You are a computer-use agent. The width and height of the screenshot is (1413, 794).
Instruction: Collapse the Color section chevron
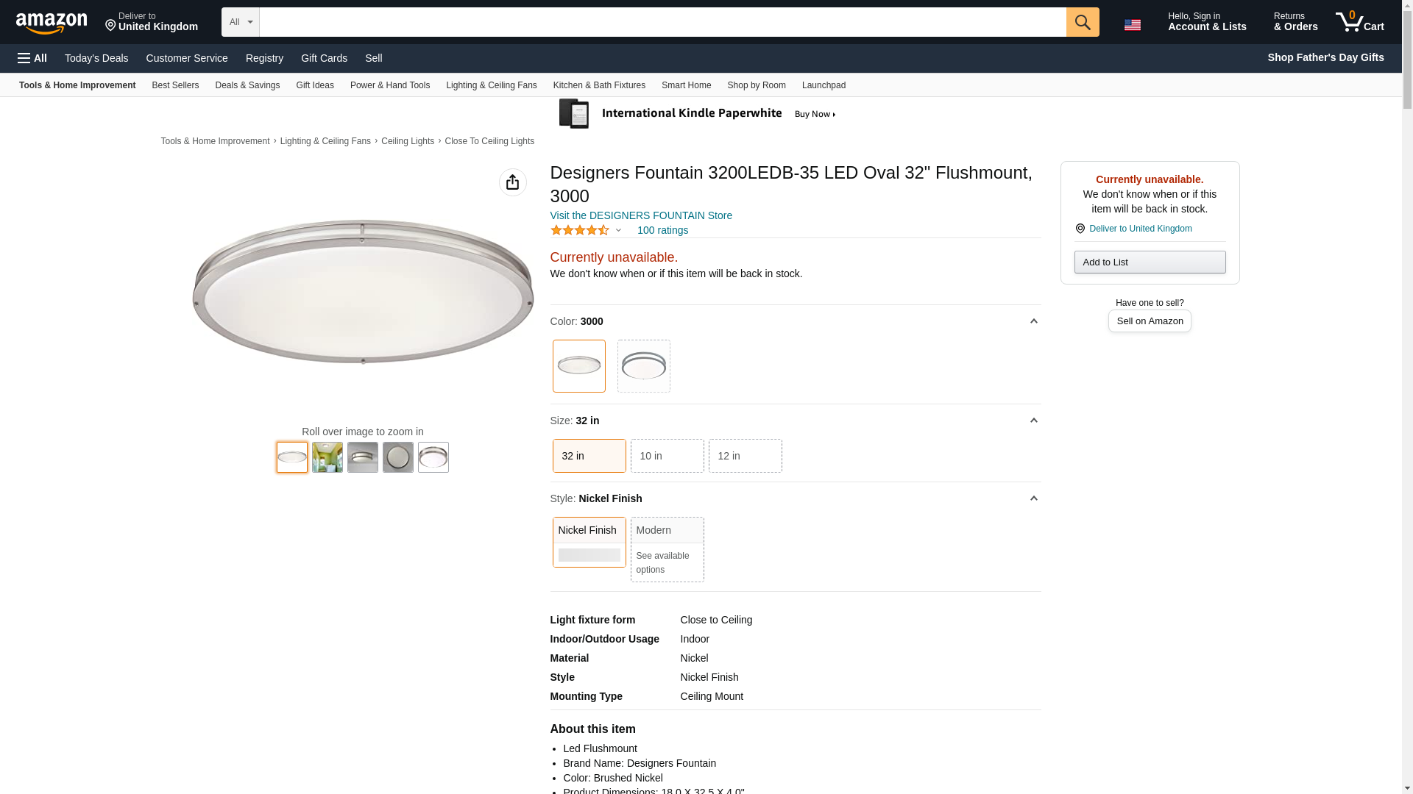click(x=1033, y=321)
